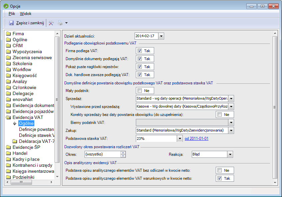Enable VAT bez odliczeń w kwocie netto checkbox
Viewport: 282px width, 197px height.
click(219, 170)
